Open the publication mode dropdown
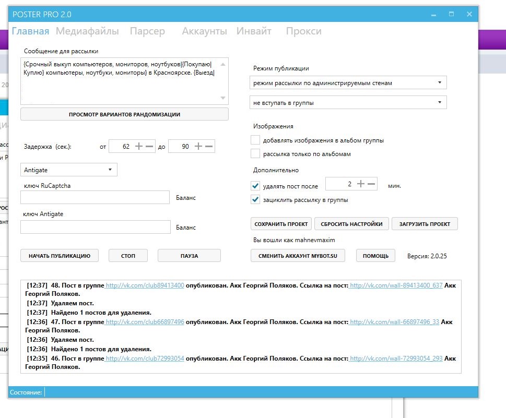This screenshot has width=506, height=418. point(348,83)
